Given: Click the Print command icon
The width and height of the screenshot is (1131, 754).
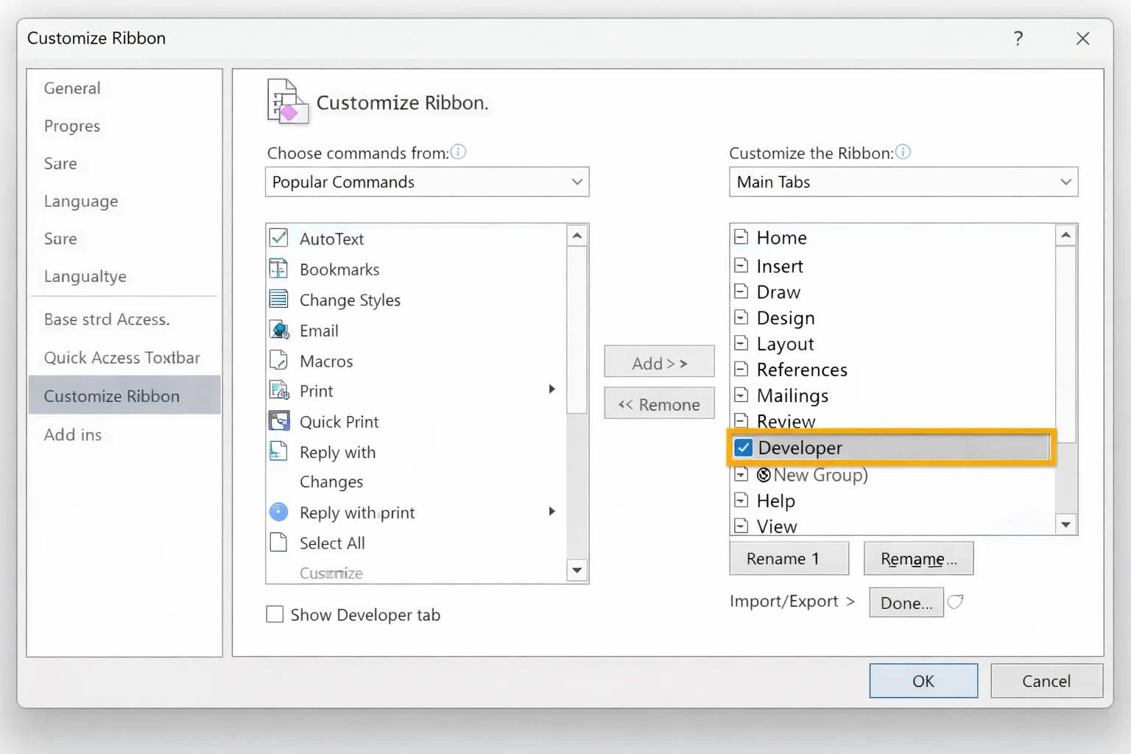Looking at the screenshot, I should click(280, 390).
